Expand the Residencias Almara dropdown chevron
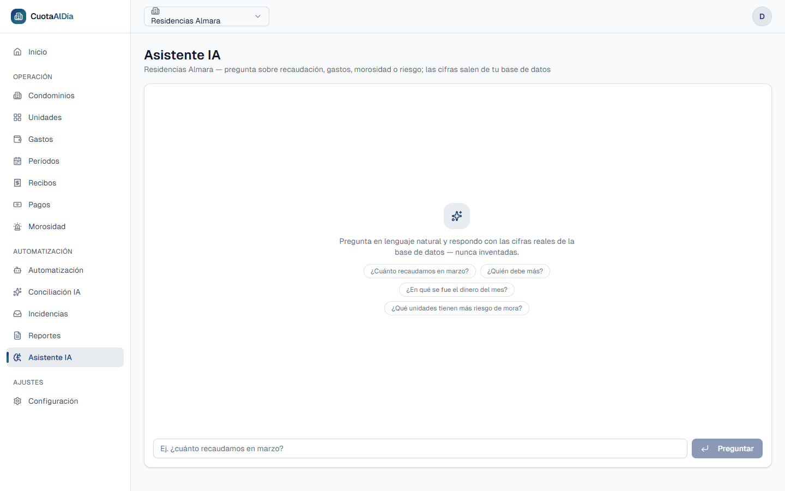785x491 pixels. pyautogui.click(x=258, y=16)
